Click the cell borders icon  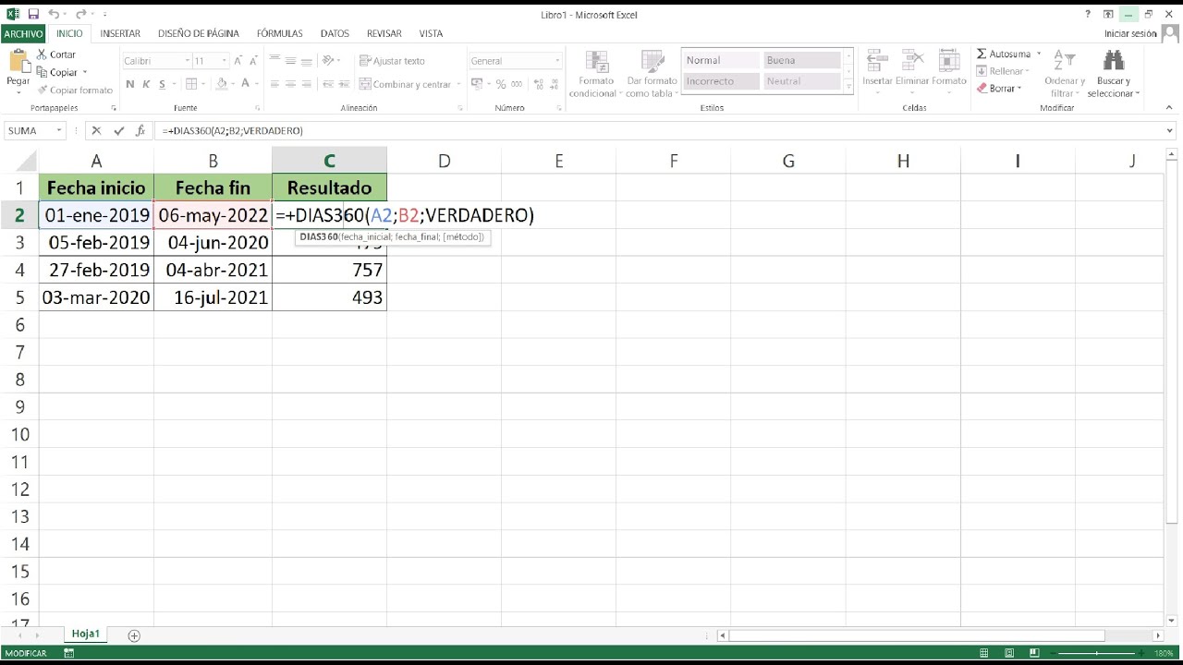191,84
